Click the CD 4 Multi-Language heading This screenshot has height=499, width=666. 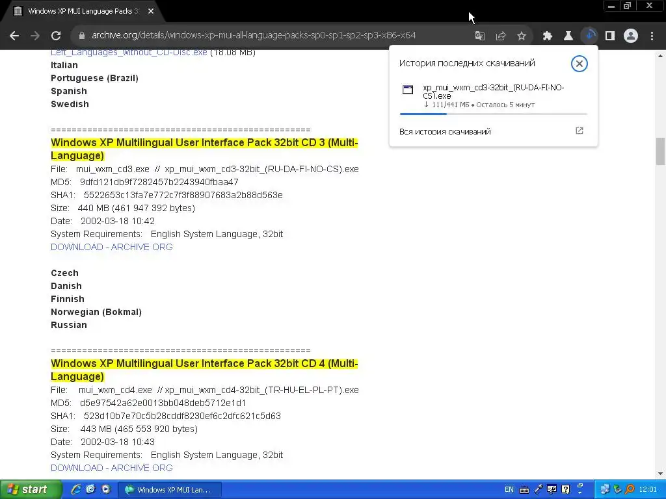click(204, 370)
